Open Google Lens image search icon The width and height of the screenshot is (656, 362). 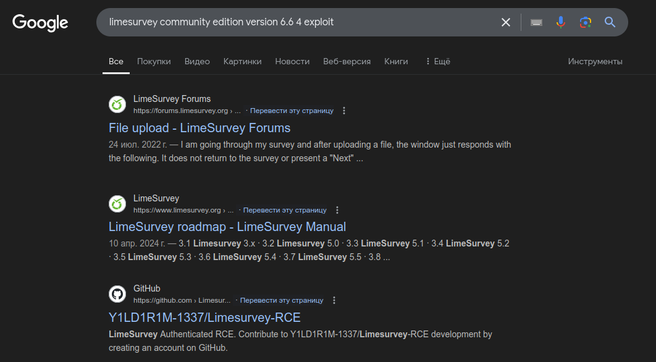(586, 22)
